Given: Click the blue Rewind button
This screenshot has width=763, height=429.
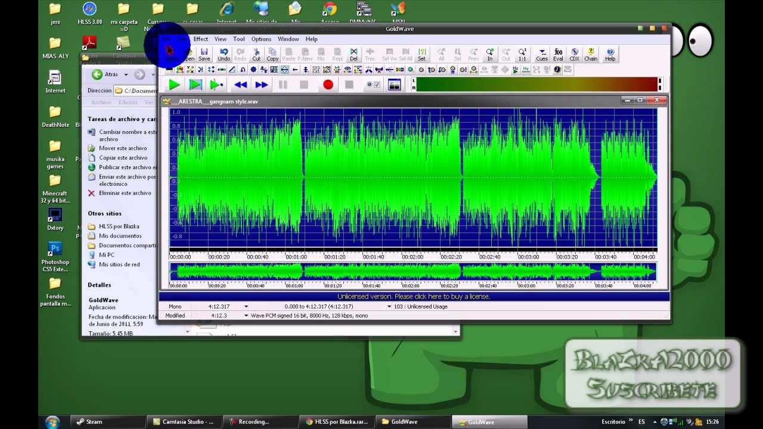Looking at the screenshot, I should coord(240,85).
